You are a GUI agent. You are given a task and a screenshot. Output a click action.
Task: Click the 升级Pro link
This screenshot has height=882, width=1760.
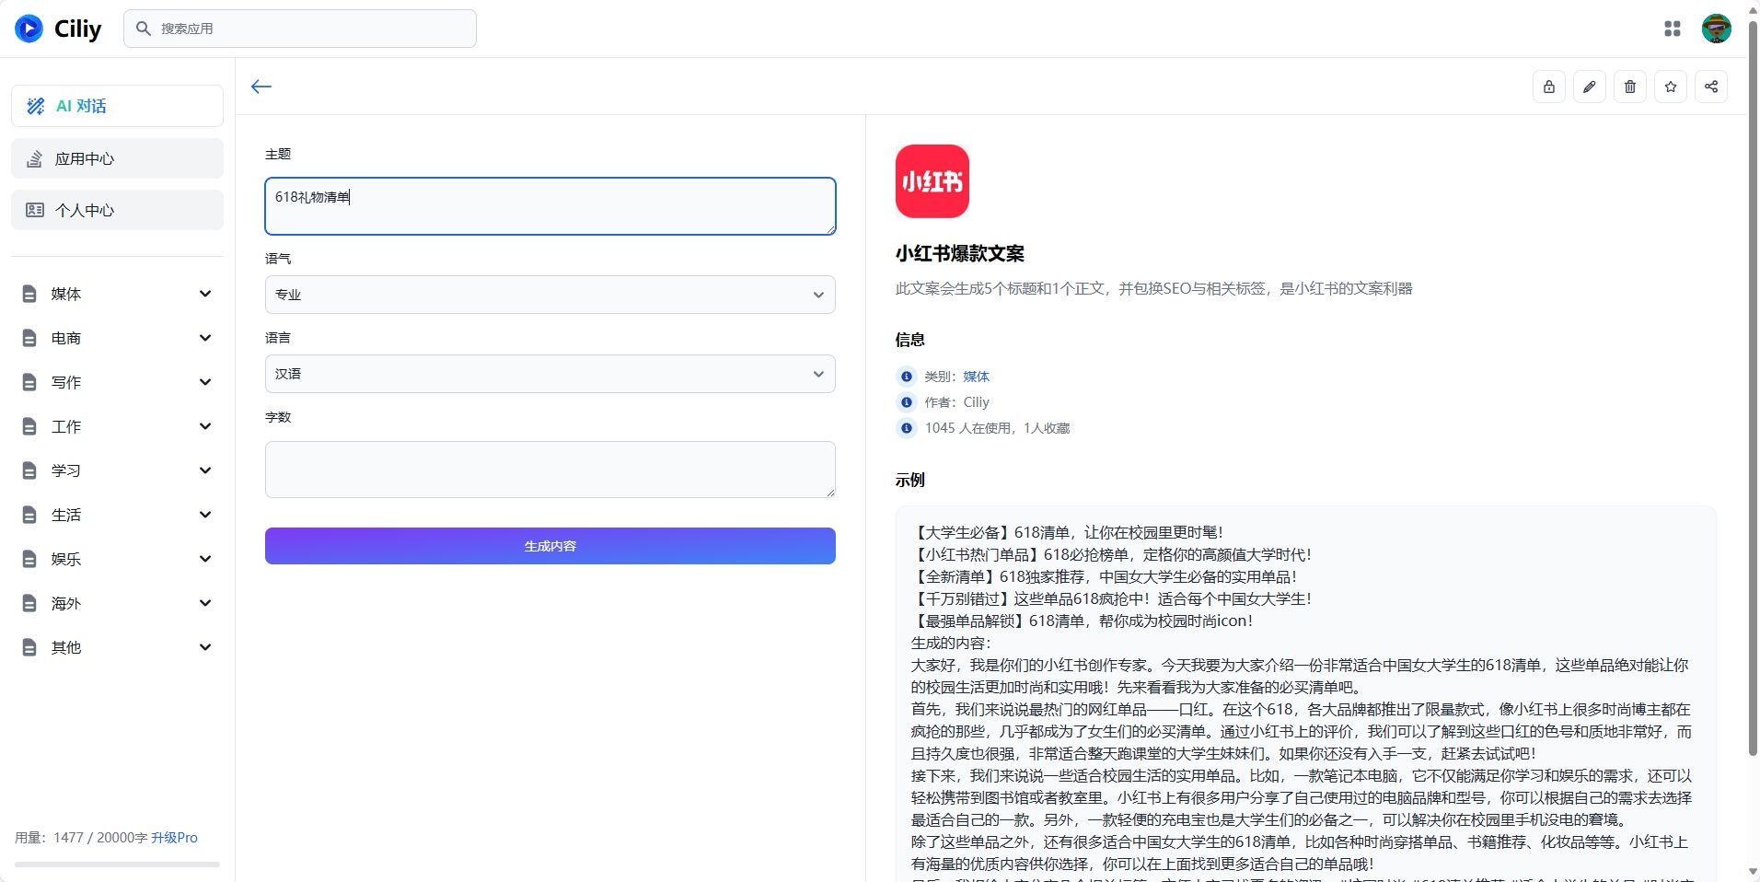click(174, 838)
